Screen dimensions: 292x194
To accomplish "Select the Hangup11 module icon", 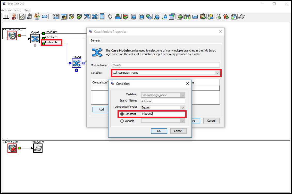I will (38, 148).
